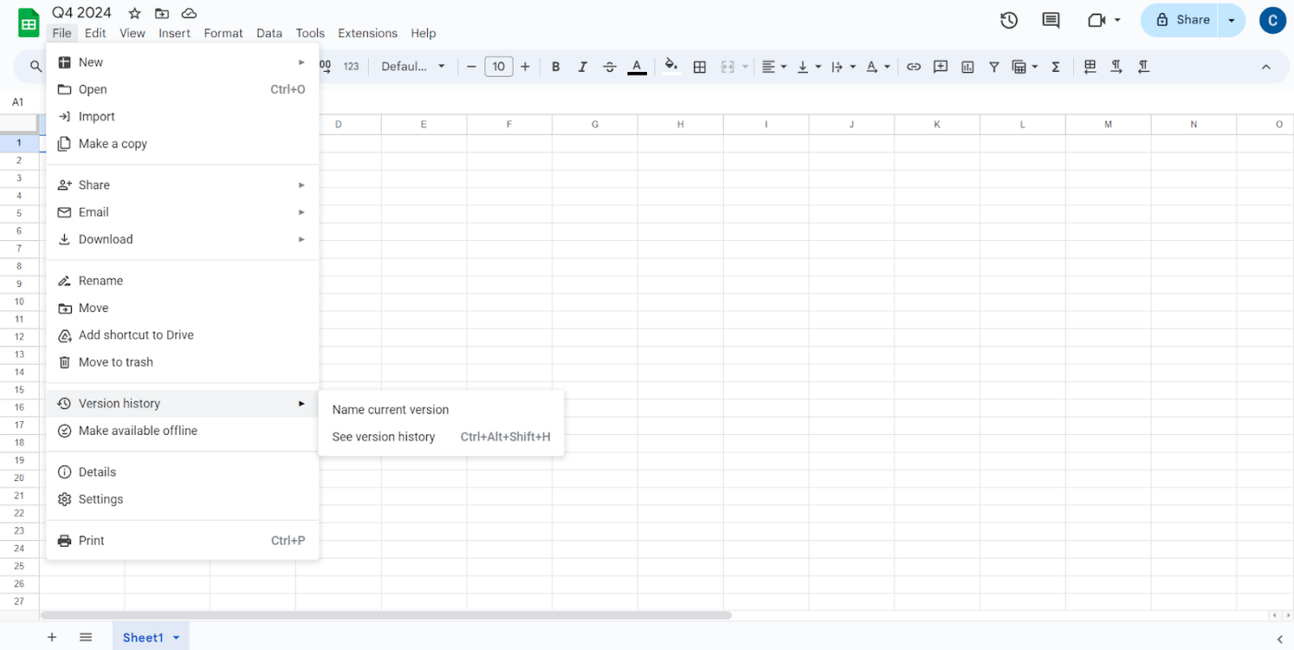Collapse the toolbar with the chevron
The width and height of the screenshot is (1294, 650).
click(x=1265, y=66)
